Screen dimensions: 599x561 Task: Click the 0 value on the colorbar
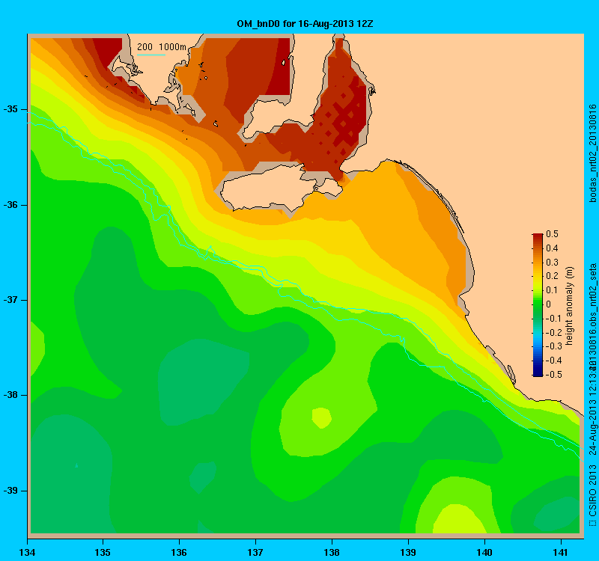point(549,304)
